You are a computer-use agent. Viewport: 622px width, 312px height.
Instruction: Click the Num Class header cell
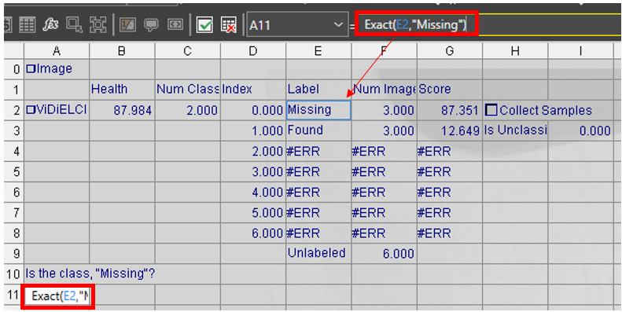188,90
